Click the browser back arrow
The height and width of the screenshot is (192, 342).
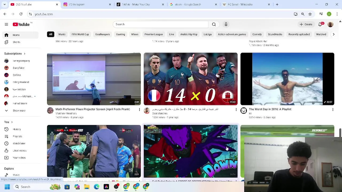(5, 14)
